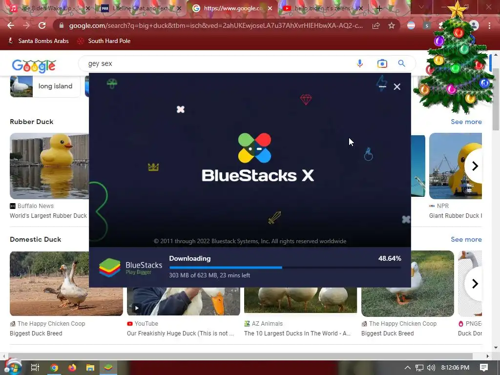Open the volume tray icon
The width and height of the screenshot is (500, 375).
click(431, 368)
